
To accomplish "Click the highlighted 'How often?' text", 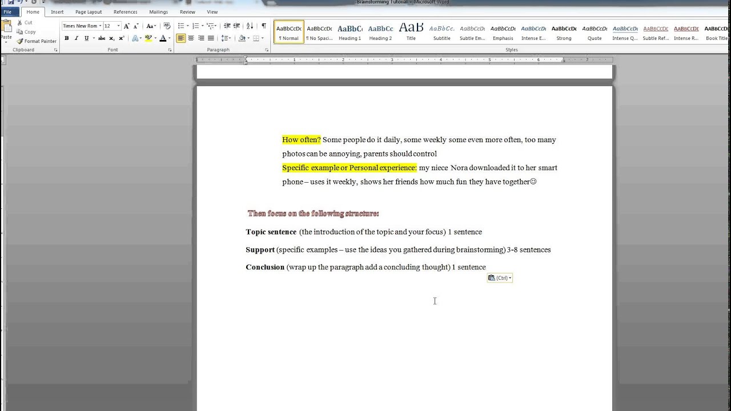I will coord(302,140).
